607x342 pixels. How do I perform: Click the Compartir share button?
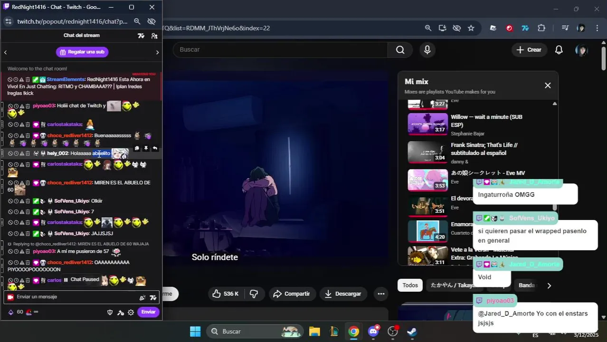(292, 294)
